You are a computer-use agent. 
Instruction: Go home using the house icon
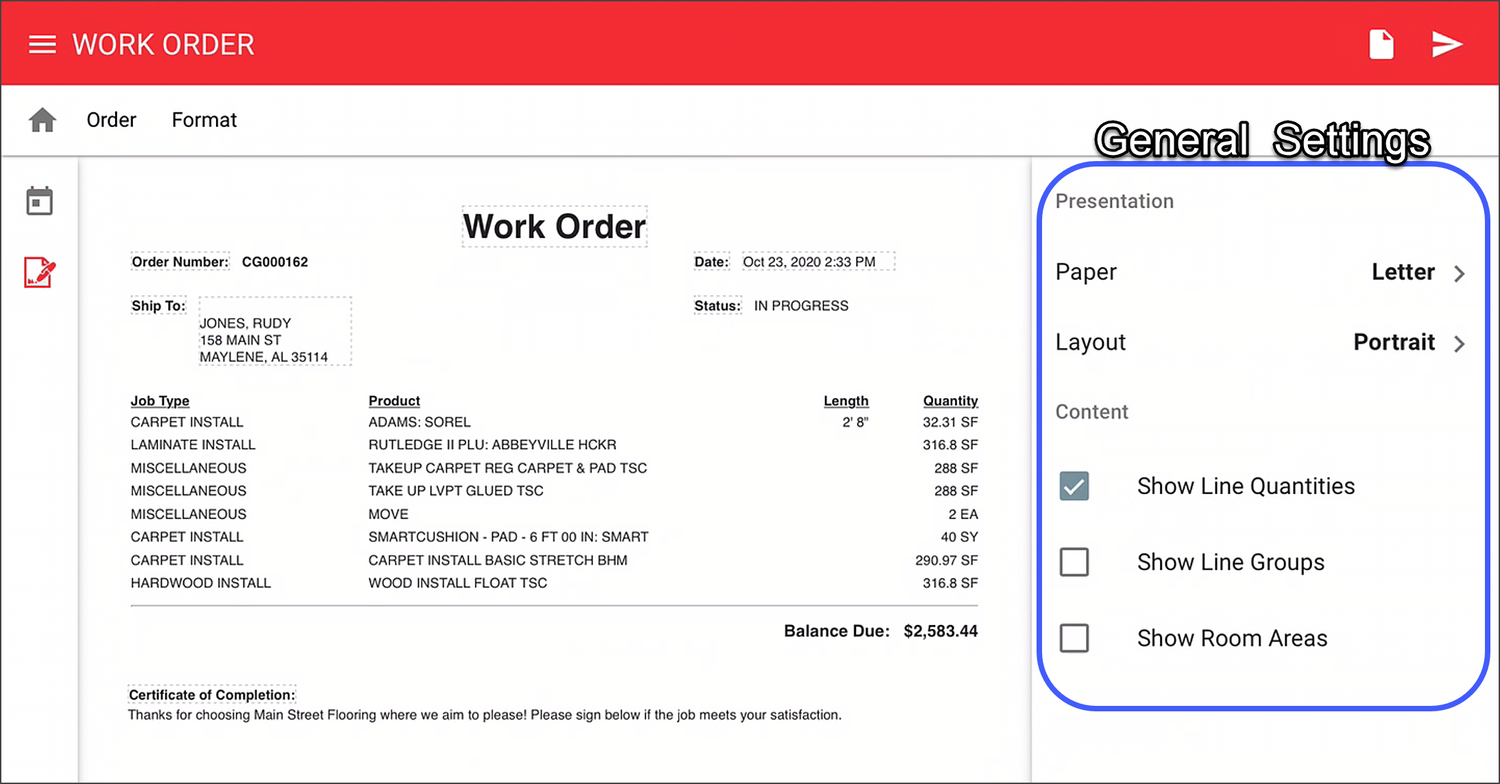[42, 119]
